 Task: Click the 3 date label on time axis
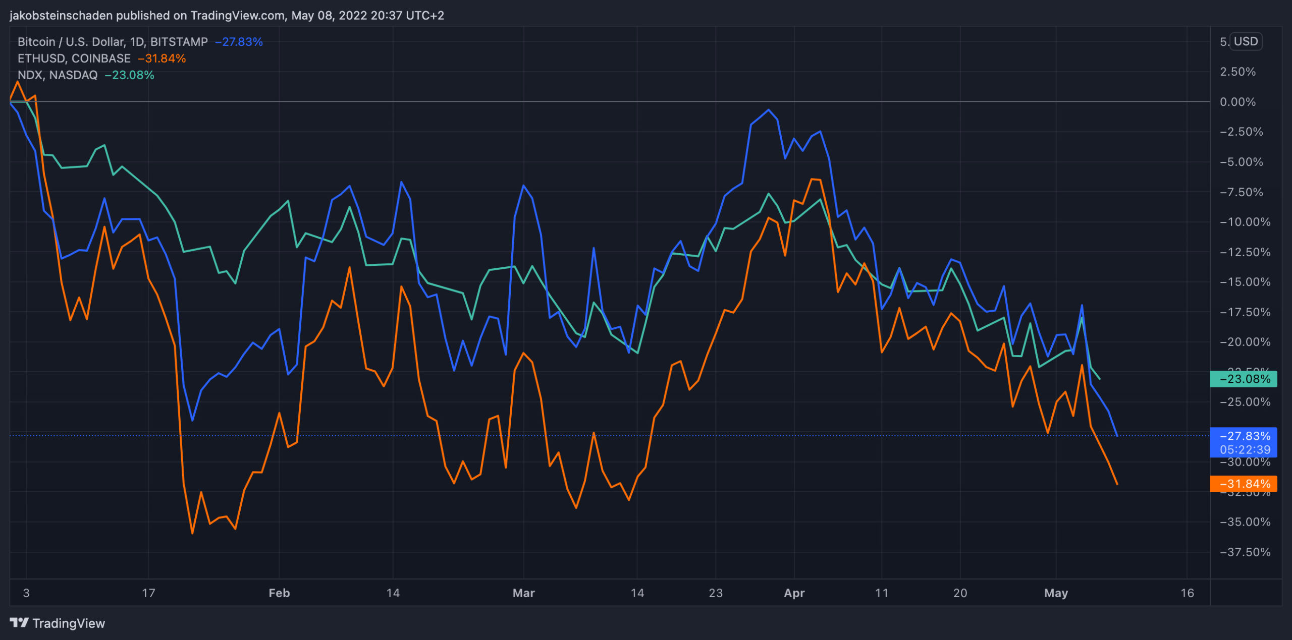point(26,593)
